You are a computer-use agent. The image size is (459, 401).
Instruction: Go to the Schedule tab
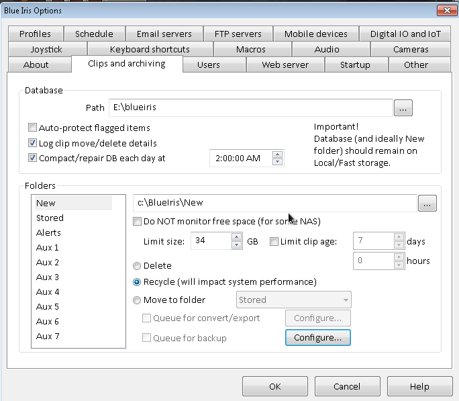94,34
